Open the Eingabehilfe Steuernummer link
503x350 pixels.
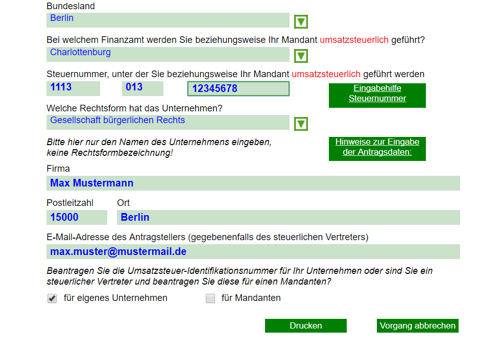[377, 96]
